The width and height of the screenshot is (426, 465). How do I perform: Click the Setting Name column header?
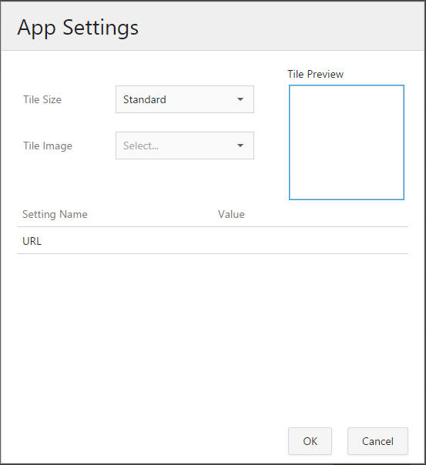pos(55,214)
